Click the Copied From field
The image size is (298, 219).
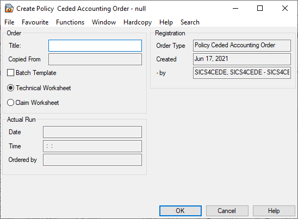(95, 59)
